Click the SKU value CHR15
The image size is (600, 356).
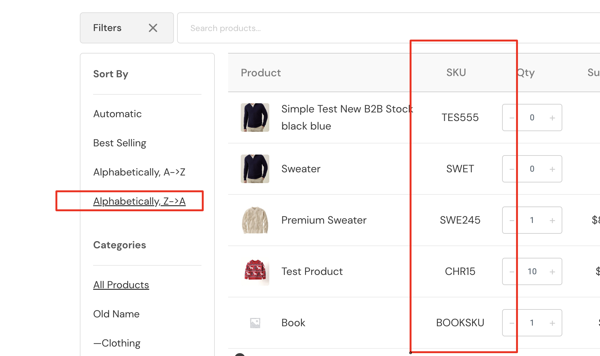point(460,271)
